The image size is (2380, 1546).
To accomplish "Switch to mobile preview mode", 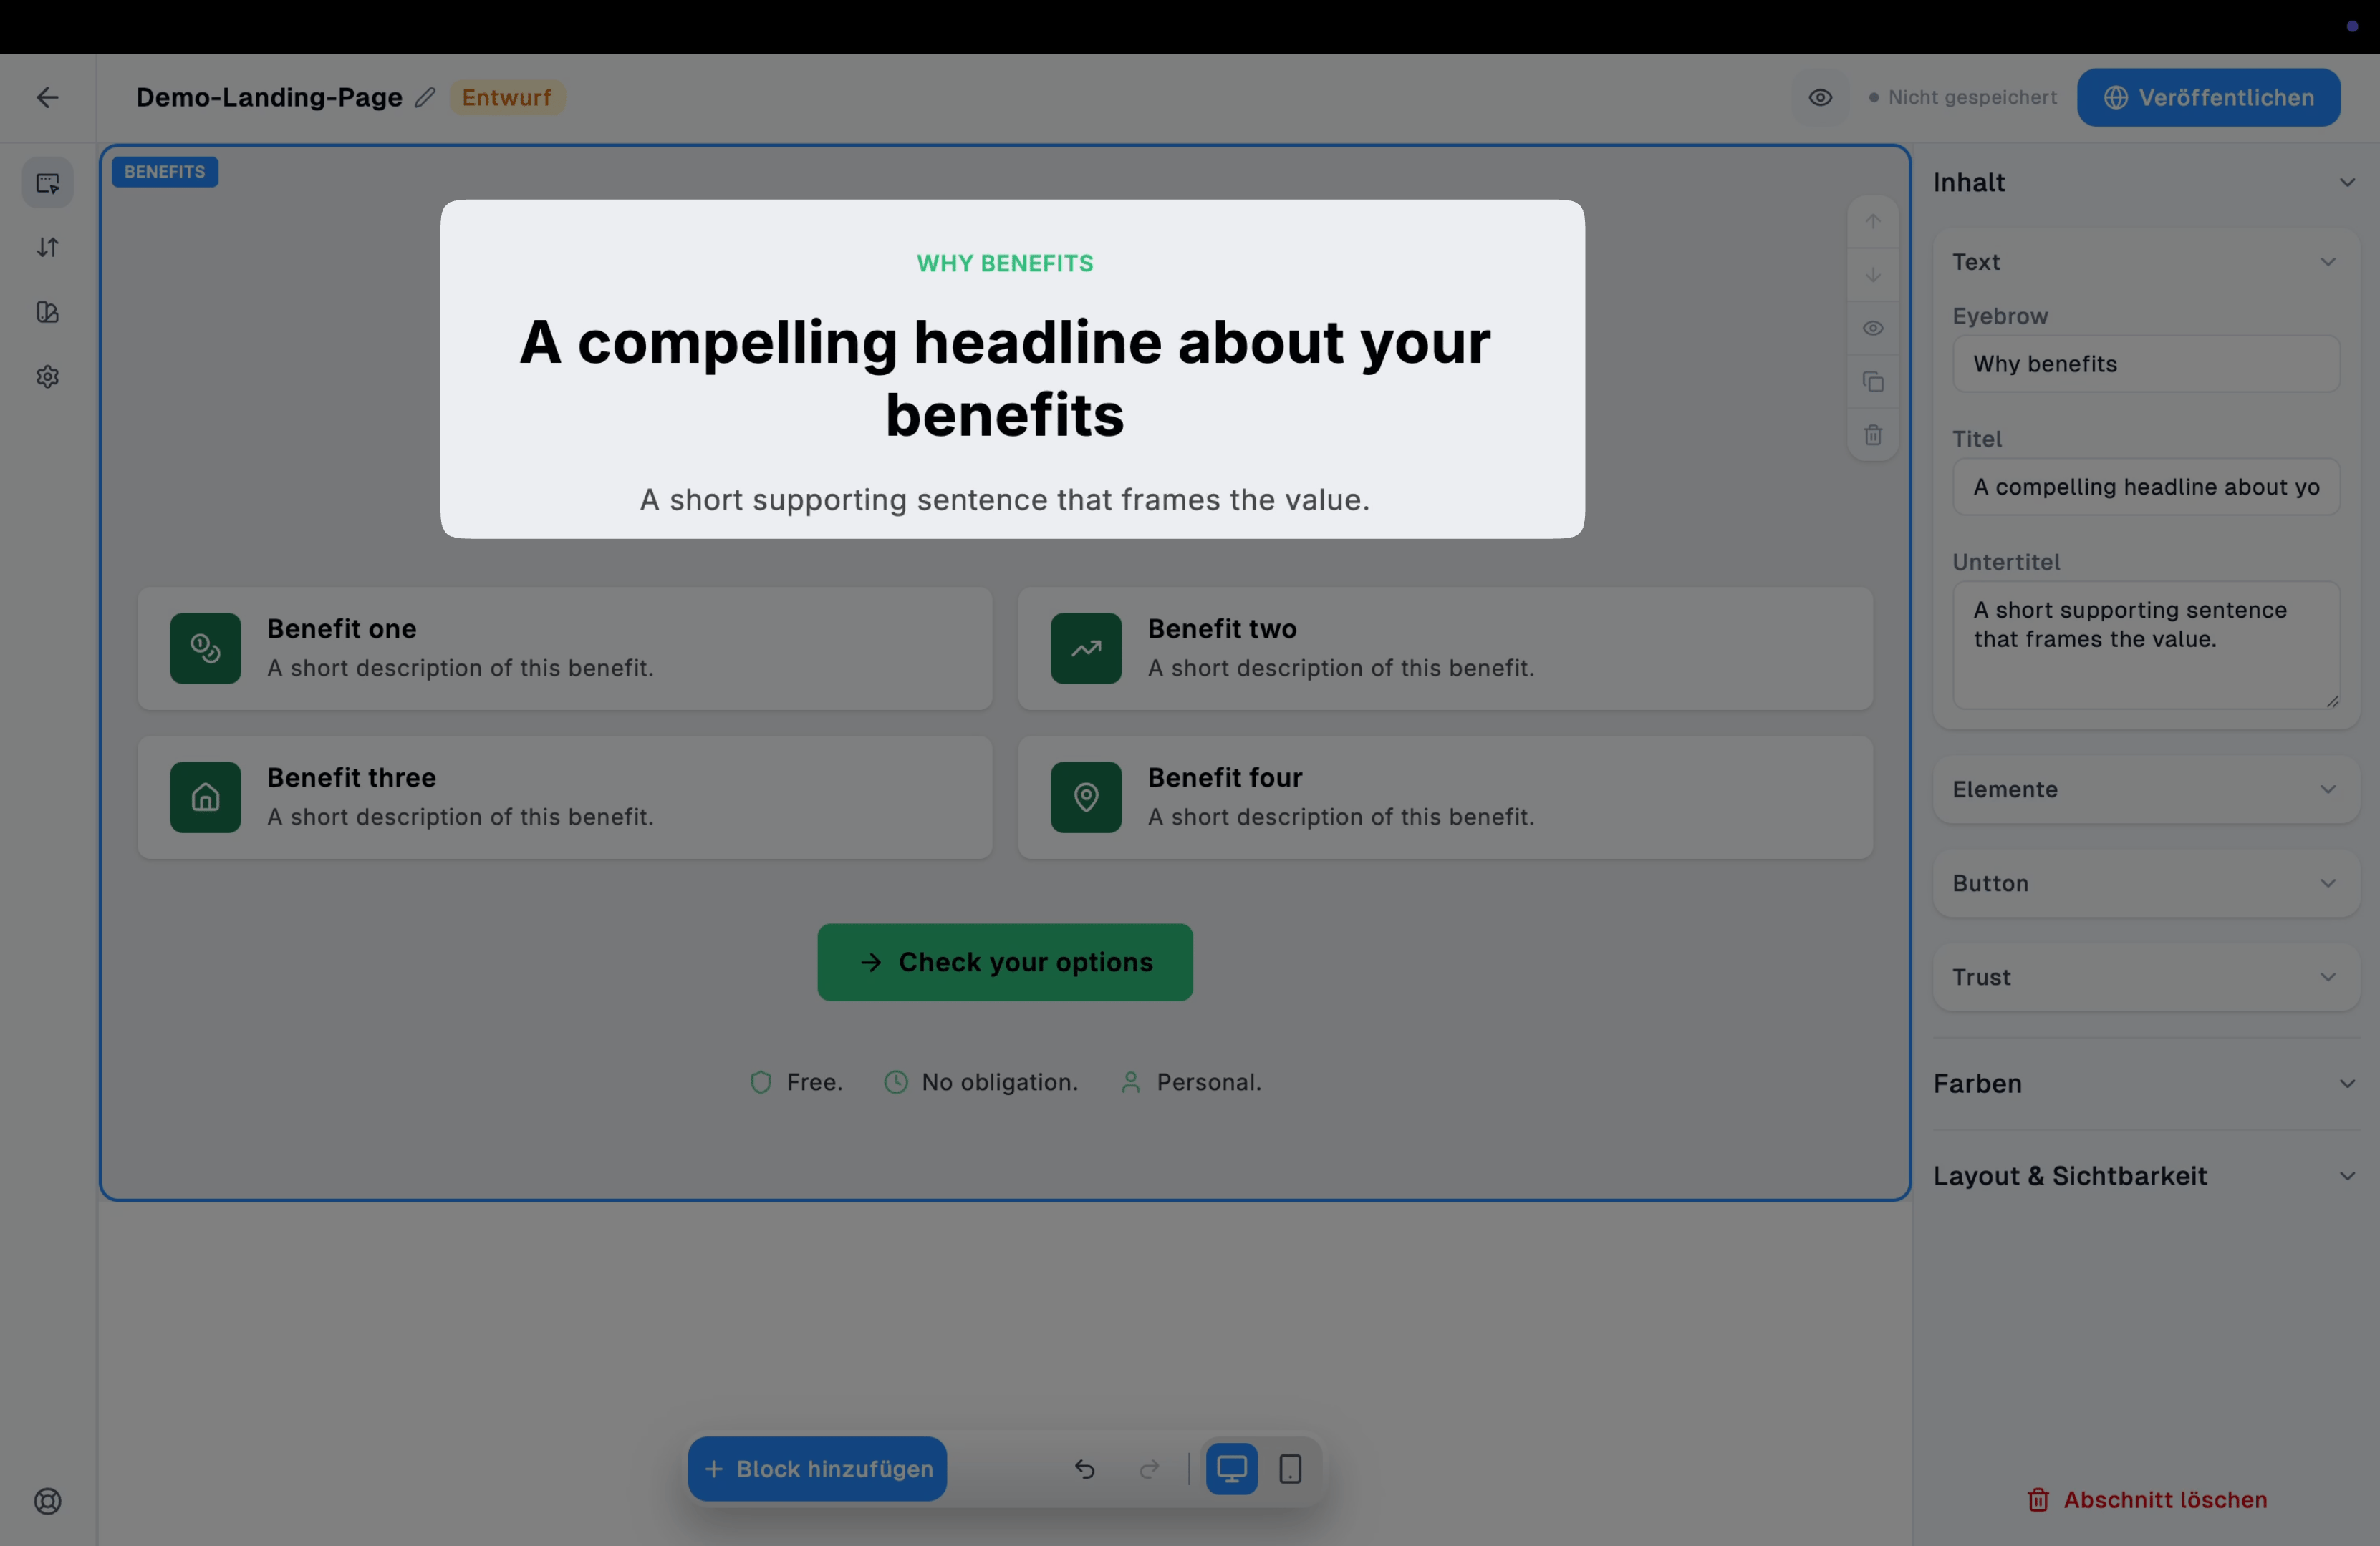I will (1290, 1468).
